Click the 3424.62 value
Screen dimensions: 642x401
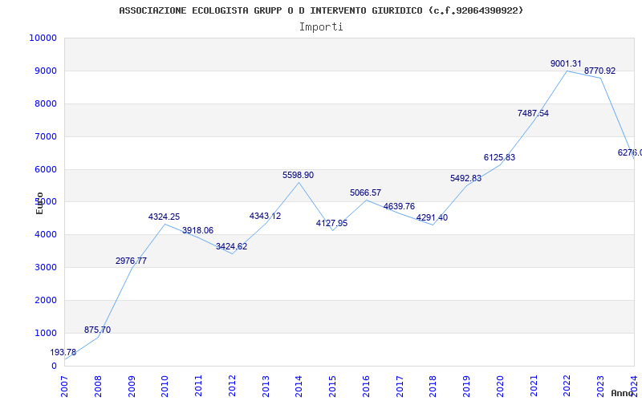231,247
